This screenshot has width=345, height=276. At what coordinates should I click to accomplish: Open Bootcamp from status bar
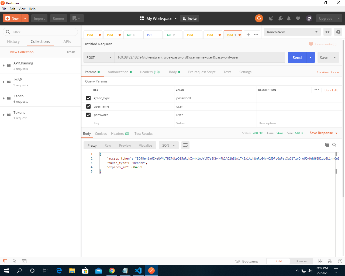pos(247,261)
